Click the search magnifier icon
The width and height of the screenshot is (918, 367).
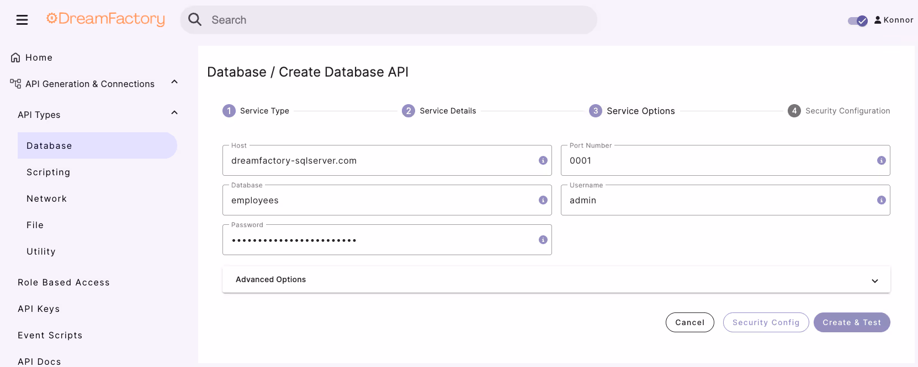pyautogui.click(x=195, y=20)
